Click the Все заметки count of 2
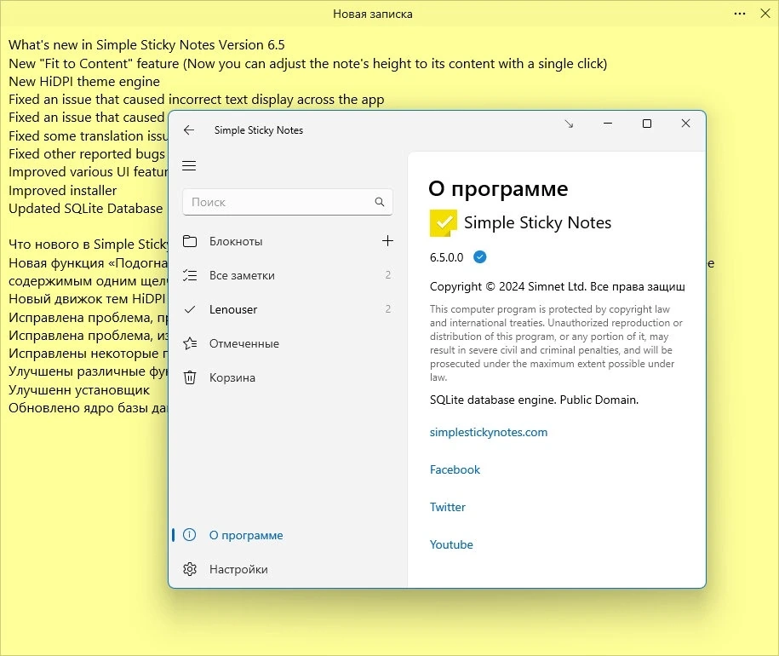Image resolution: width=779 pixels, height=656 pixels. [388, 275]
